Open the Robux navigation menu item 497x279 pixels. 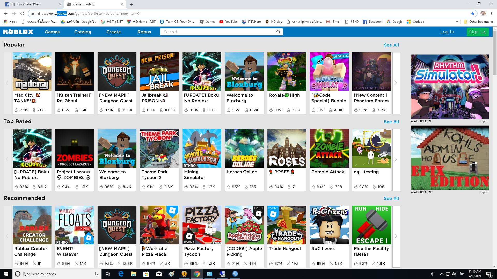(144, 32)
